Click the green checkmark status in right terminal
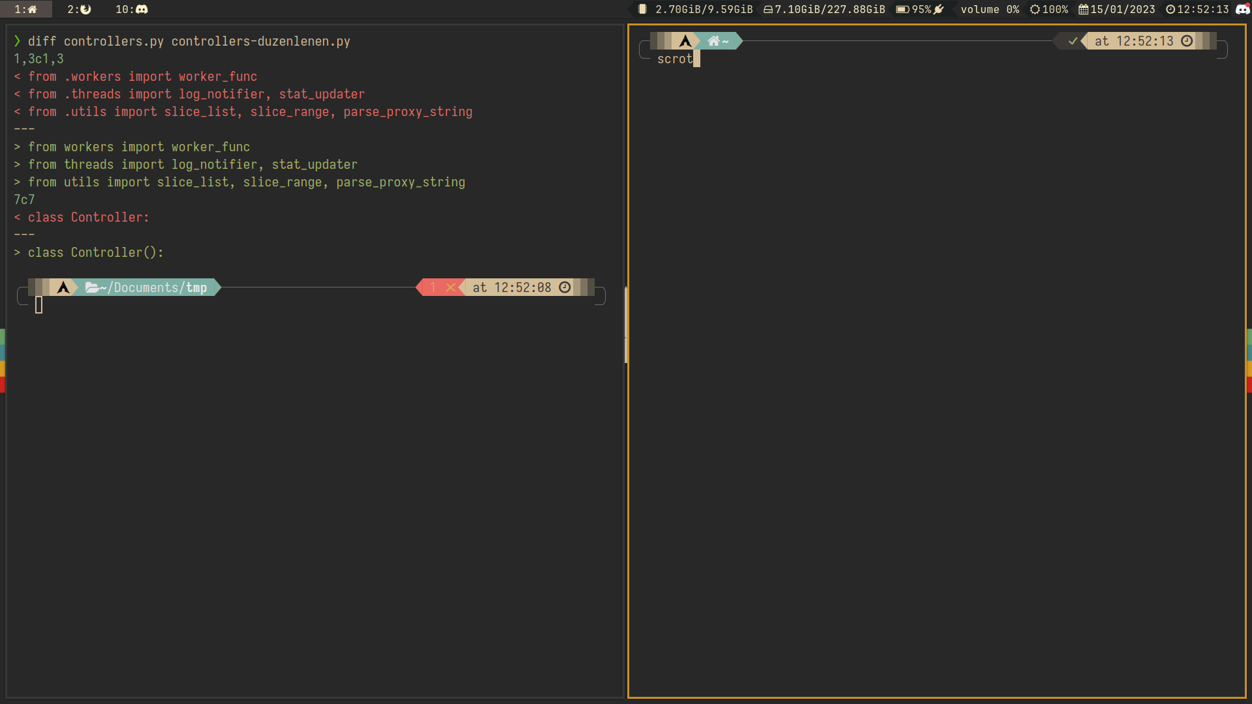This screenshot has height=704, width=1252. [x=1073, y=41]
